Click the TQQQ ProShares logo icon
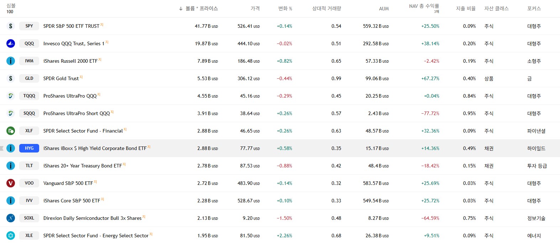Viewport: 560px width, 243px height. [x=11, y=96]
